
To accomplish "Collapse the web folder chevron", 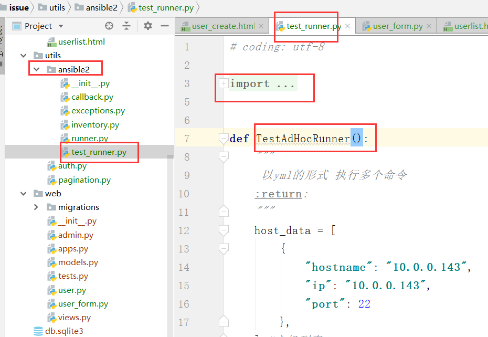I will coord(23,193).
